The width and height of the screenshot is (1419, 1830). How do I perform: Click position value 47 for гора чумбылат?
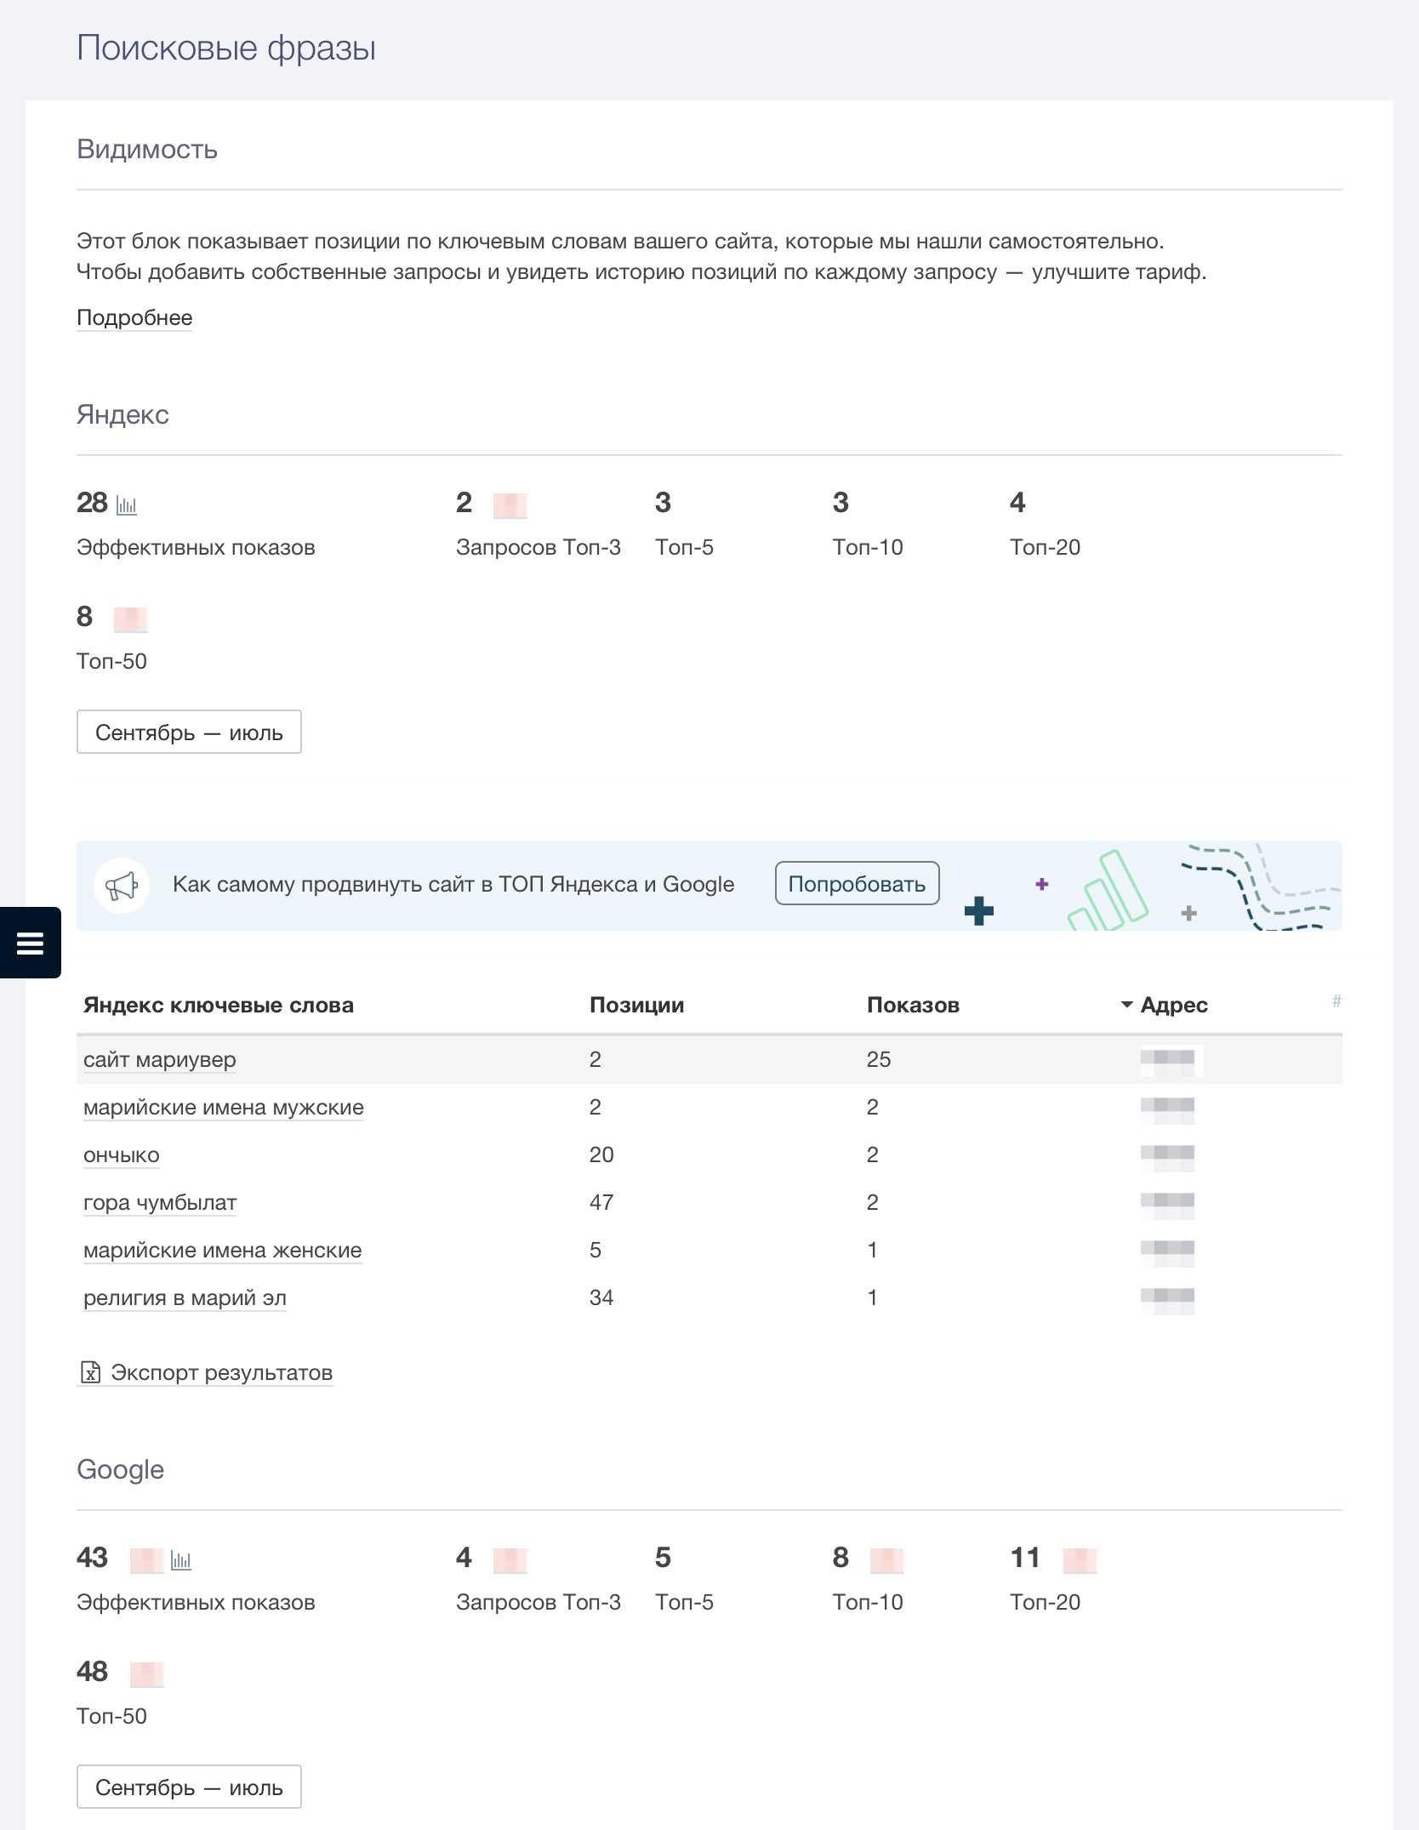pyautogui.click(x=601, y=1202)
